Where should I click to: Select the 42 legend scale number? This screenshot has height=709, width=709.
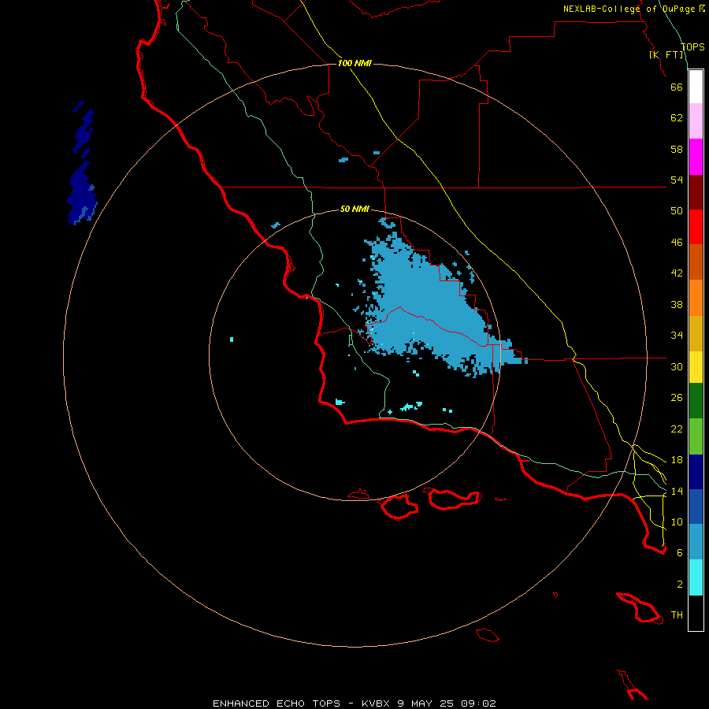677,273
